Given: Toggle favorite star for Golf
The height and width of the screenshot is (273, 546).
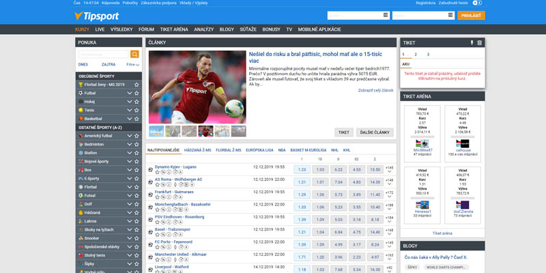Looking at the screenshot, I should [136, 204].
